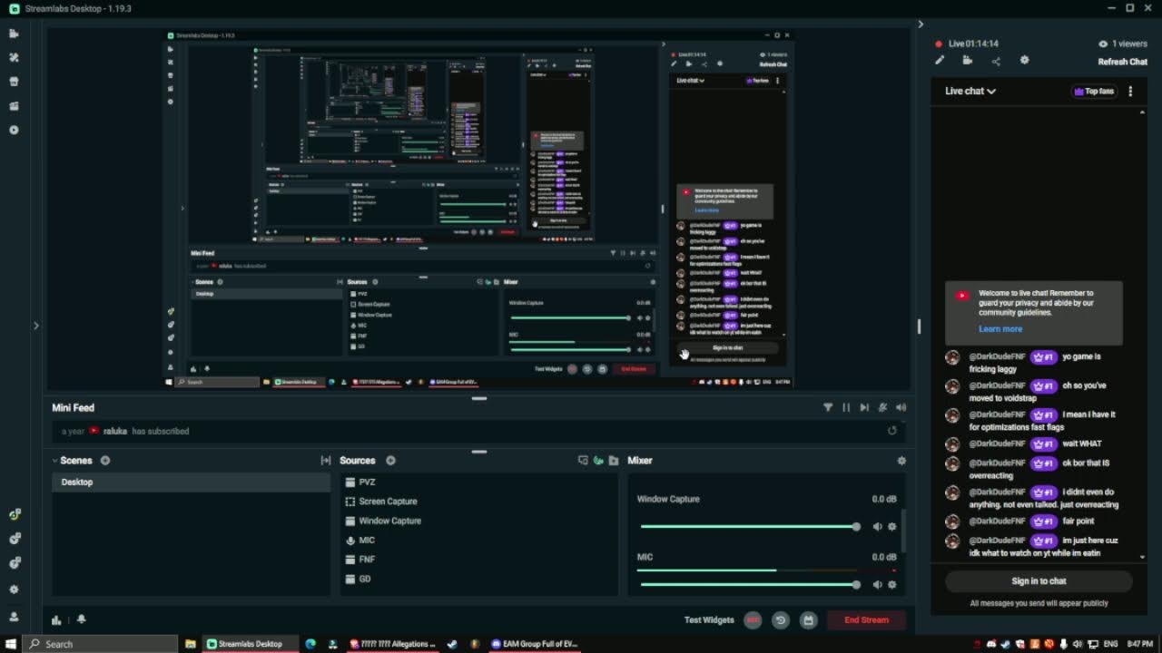Viewport: 1162px width, 653px height.
Task: Filter Mini Feed events funnel icon
Action: pos(828,408)
